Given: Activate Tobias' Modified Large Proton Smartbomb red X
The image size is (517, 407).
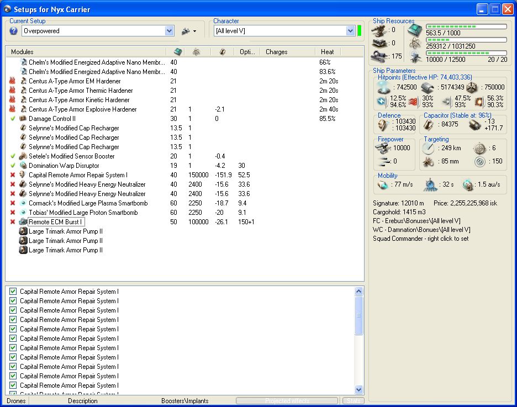Looking at the screenshot, I should click(x=13, y=213).
